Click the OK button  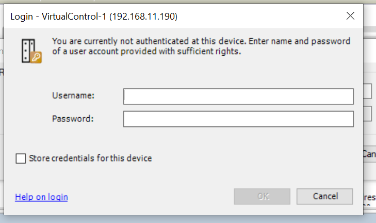coord(262,197)
